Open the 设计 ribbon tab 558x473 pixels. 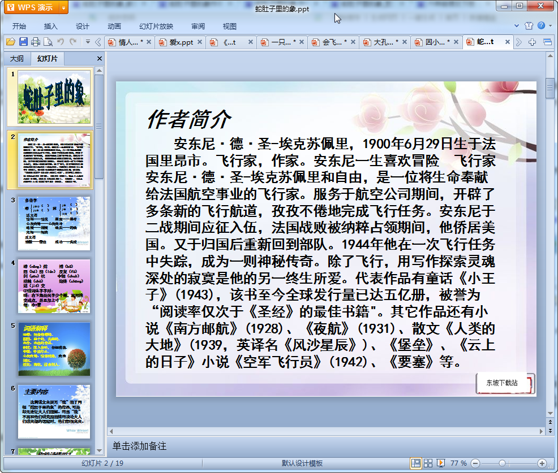82,27
